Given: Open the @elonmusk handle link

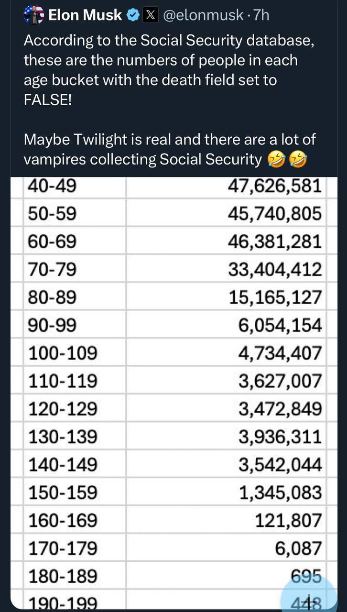Looking at the screenshot, I should [x=203, y=16].
